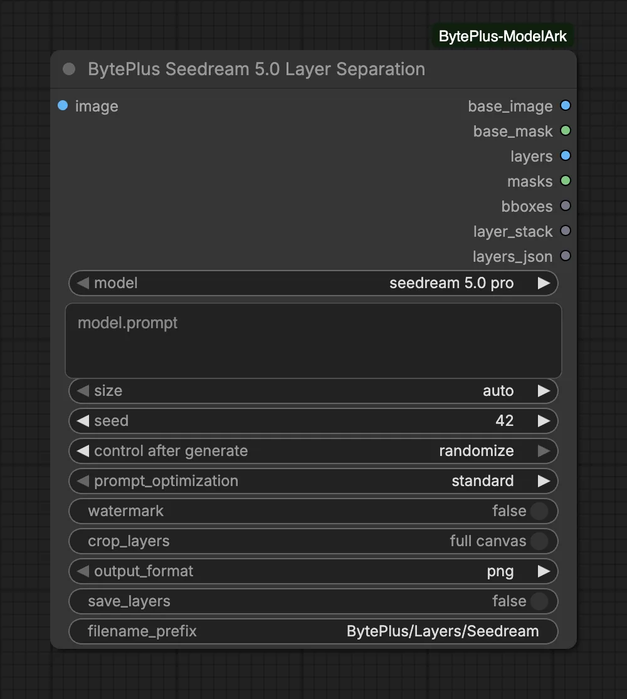The width and height of the screenshot is (627, 699).
Task: Click the 'image' input label
Action: click(97, 106)
